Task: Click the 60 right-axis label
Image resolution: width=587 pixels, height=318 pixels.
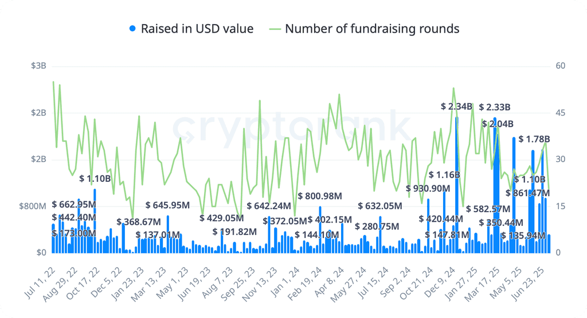Action: point(561,66)
